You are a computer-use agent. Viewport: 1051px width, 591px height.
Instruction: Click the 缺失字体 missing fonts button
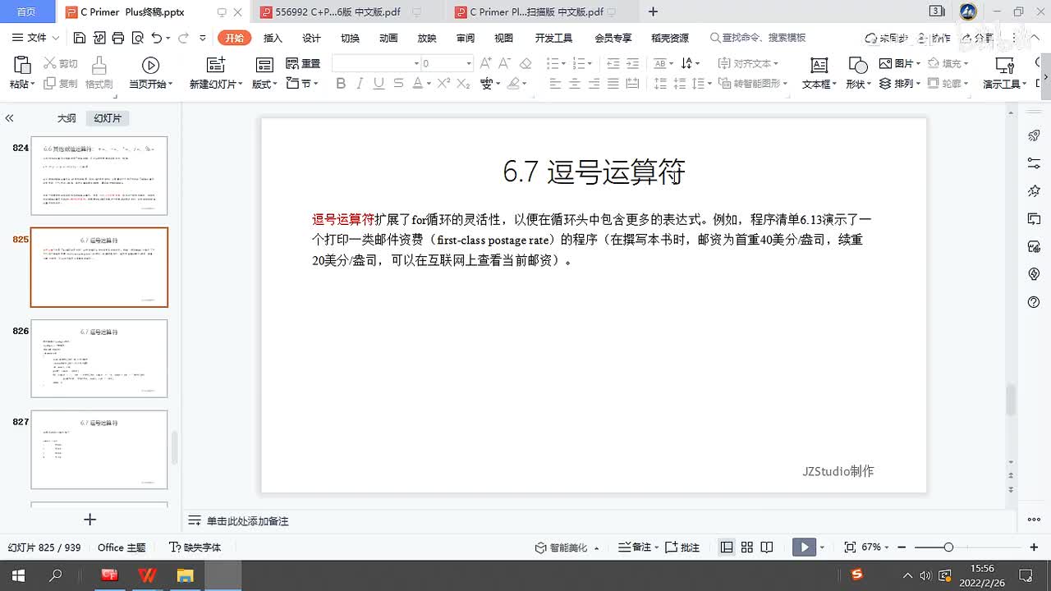pyautogui.click(x=195, y=547)
